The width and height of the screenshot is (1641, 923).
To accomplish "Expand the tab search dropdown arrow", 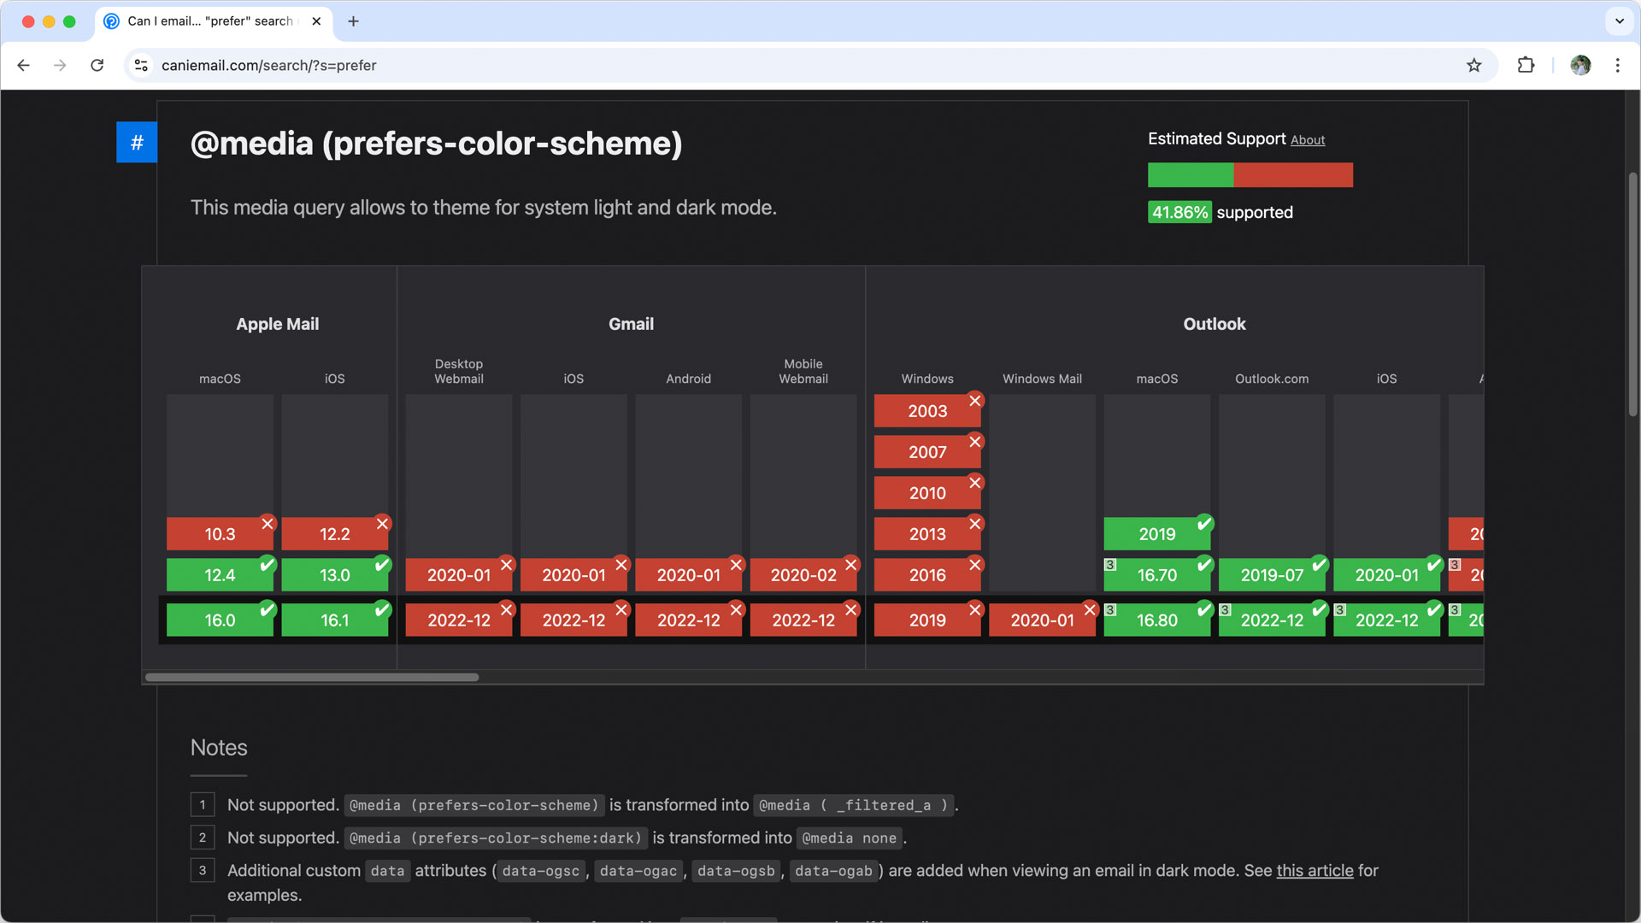I will pos(1619,21).
